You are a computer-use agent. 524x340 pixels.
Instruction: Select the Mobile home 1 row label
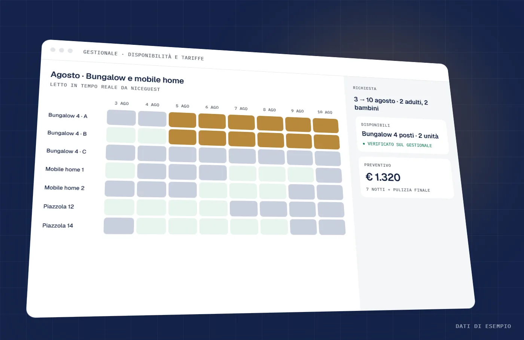click(x=65, y=169)
